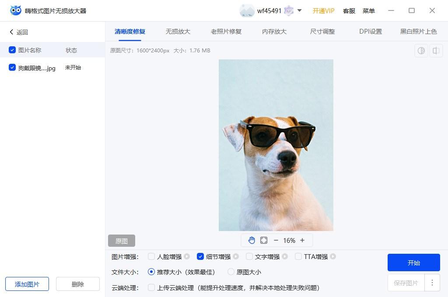Click the zoom in plus icon
Screen dimensions: 448x297
point(302,240)
